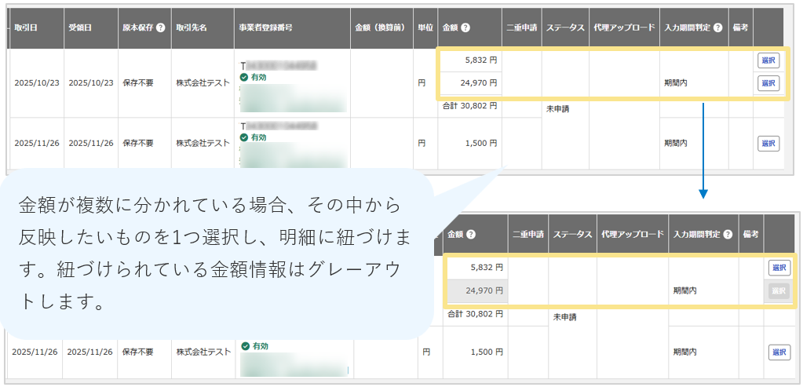Click 受領日 column header
The width and height of the screenshot is (803, 387).
pyautogui.click(x=80, y=28)
